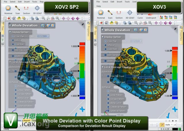Select Color Point radio in XOV3 window

[106, 49]
